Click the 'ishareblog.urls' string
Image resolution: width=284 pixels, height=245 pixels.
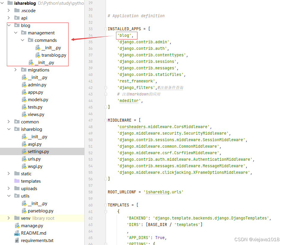164,192
